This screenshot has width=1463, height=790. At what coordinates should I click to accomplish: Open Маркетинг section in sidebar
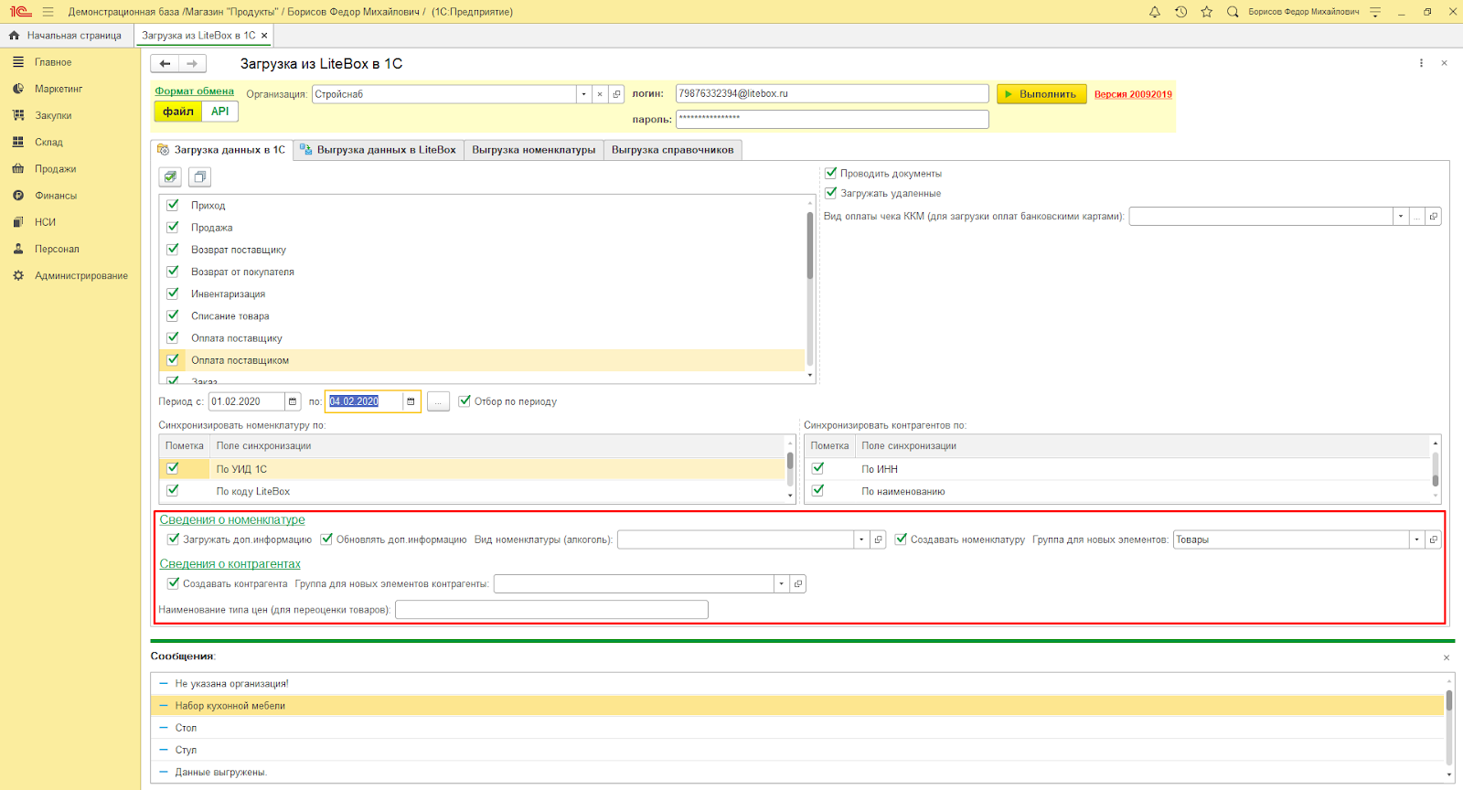(59, 89)
